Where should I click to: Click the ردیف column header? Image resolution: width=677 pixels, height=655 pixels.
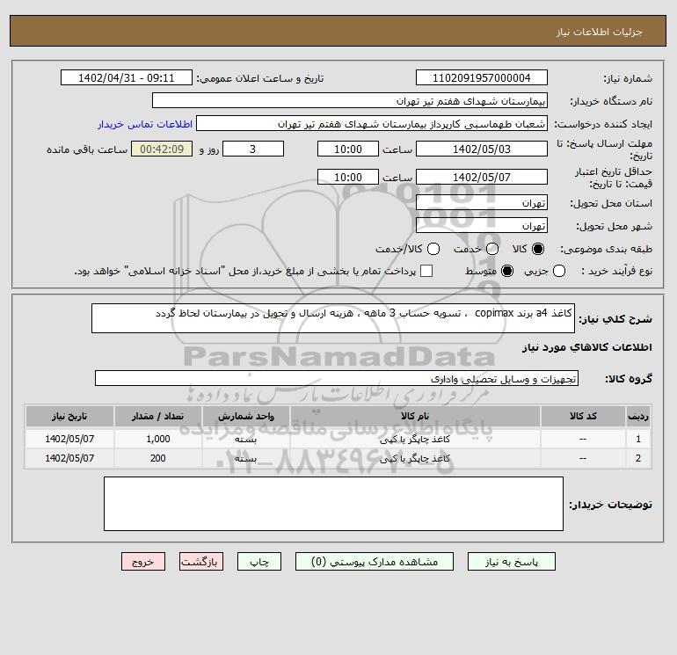638,416
